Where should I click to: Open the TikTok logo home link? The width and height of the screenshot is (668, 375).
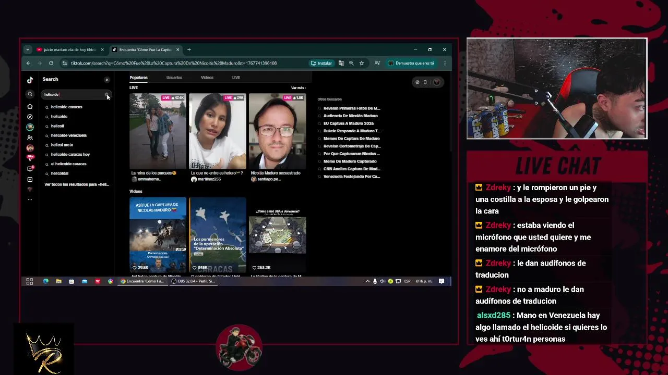point(30,80)
